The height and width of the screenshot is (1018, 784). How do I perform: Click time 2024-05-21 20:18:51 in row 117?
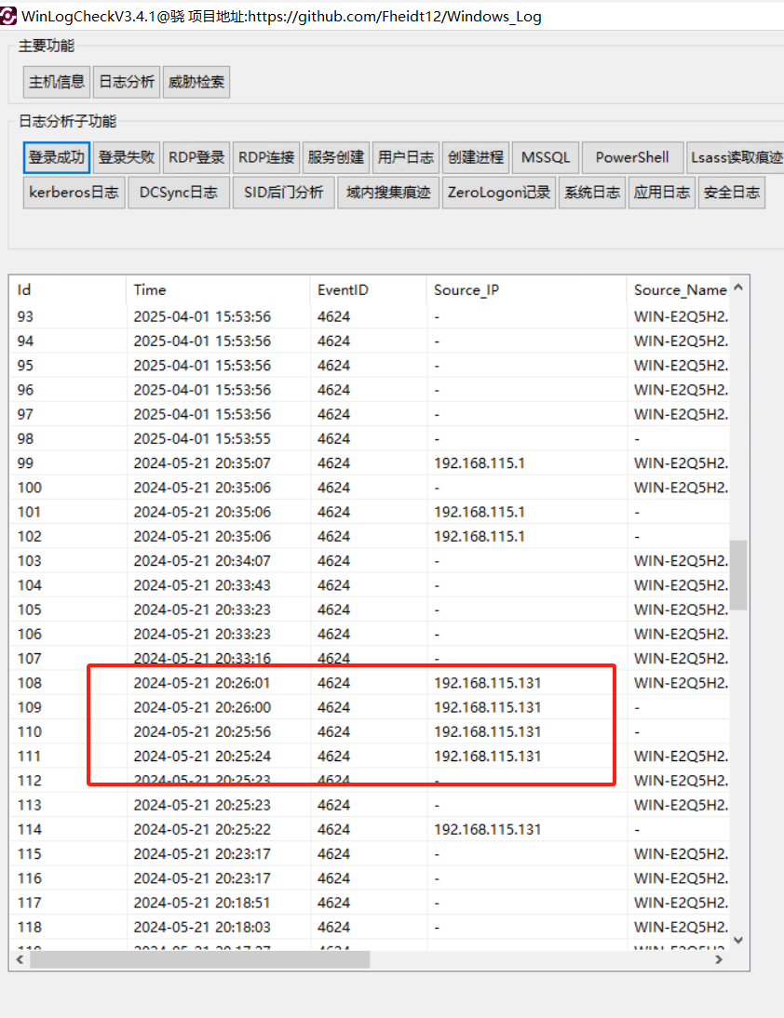coord(202,904)
